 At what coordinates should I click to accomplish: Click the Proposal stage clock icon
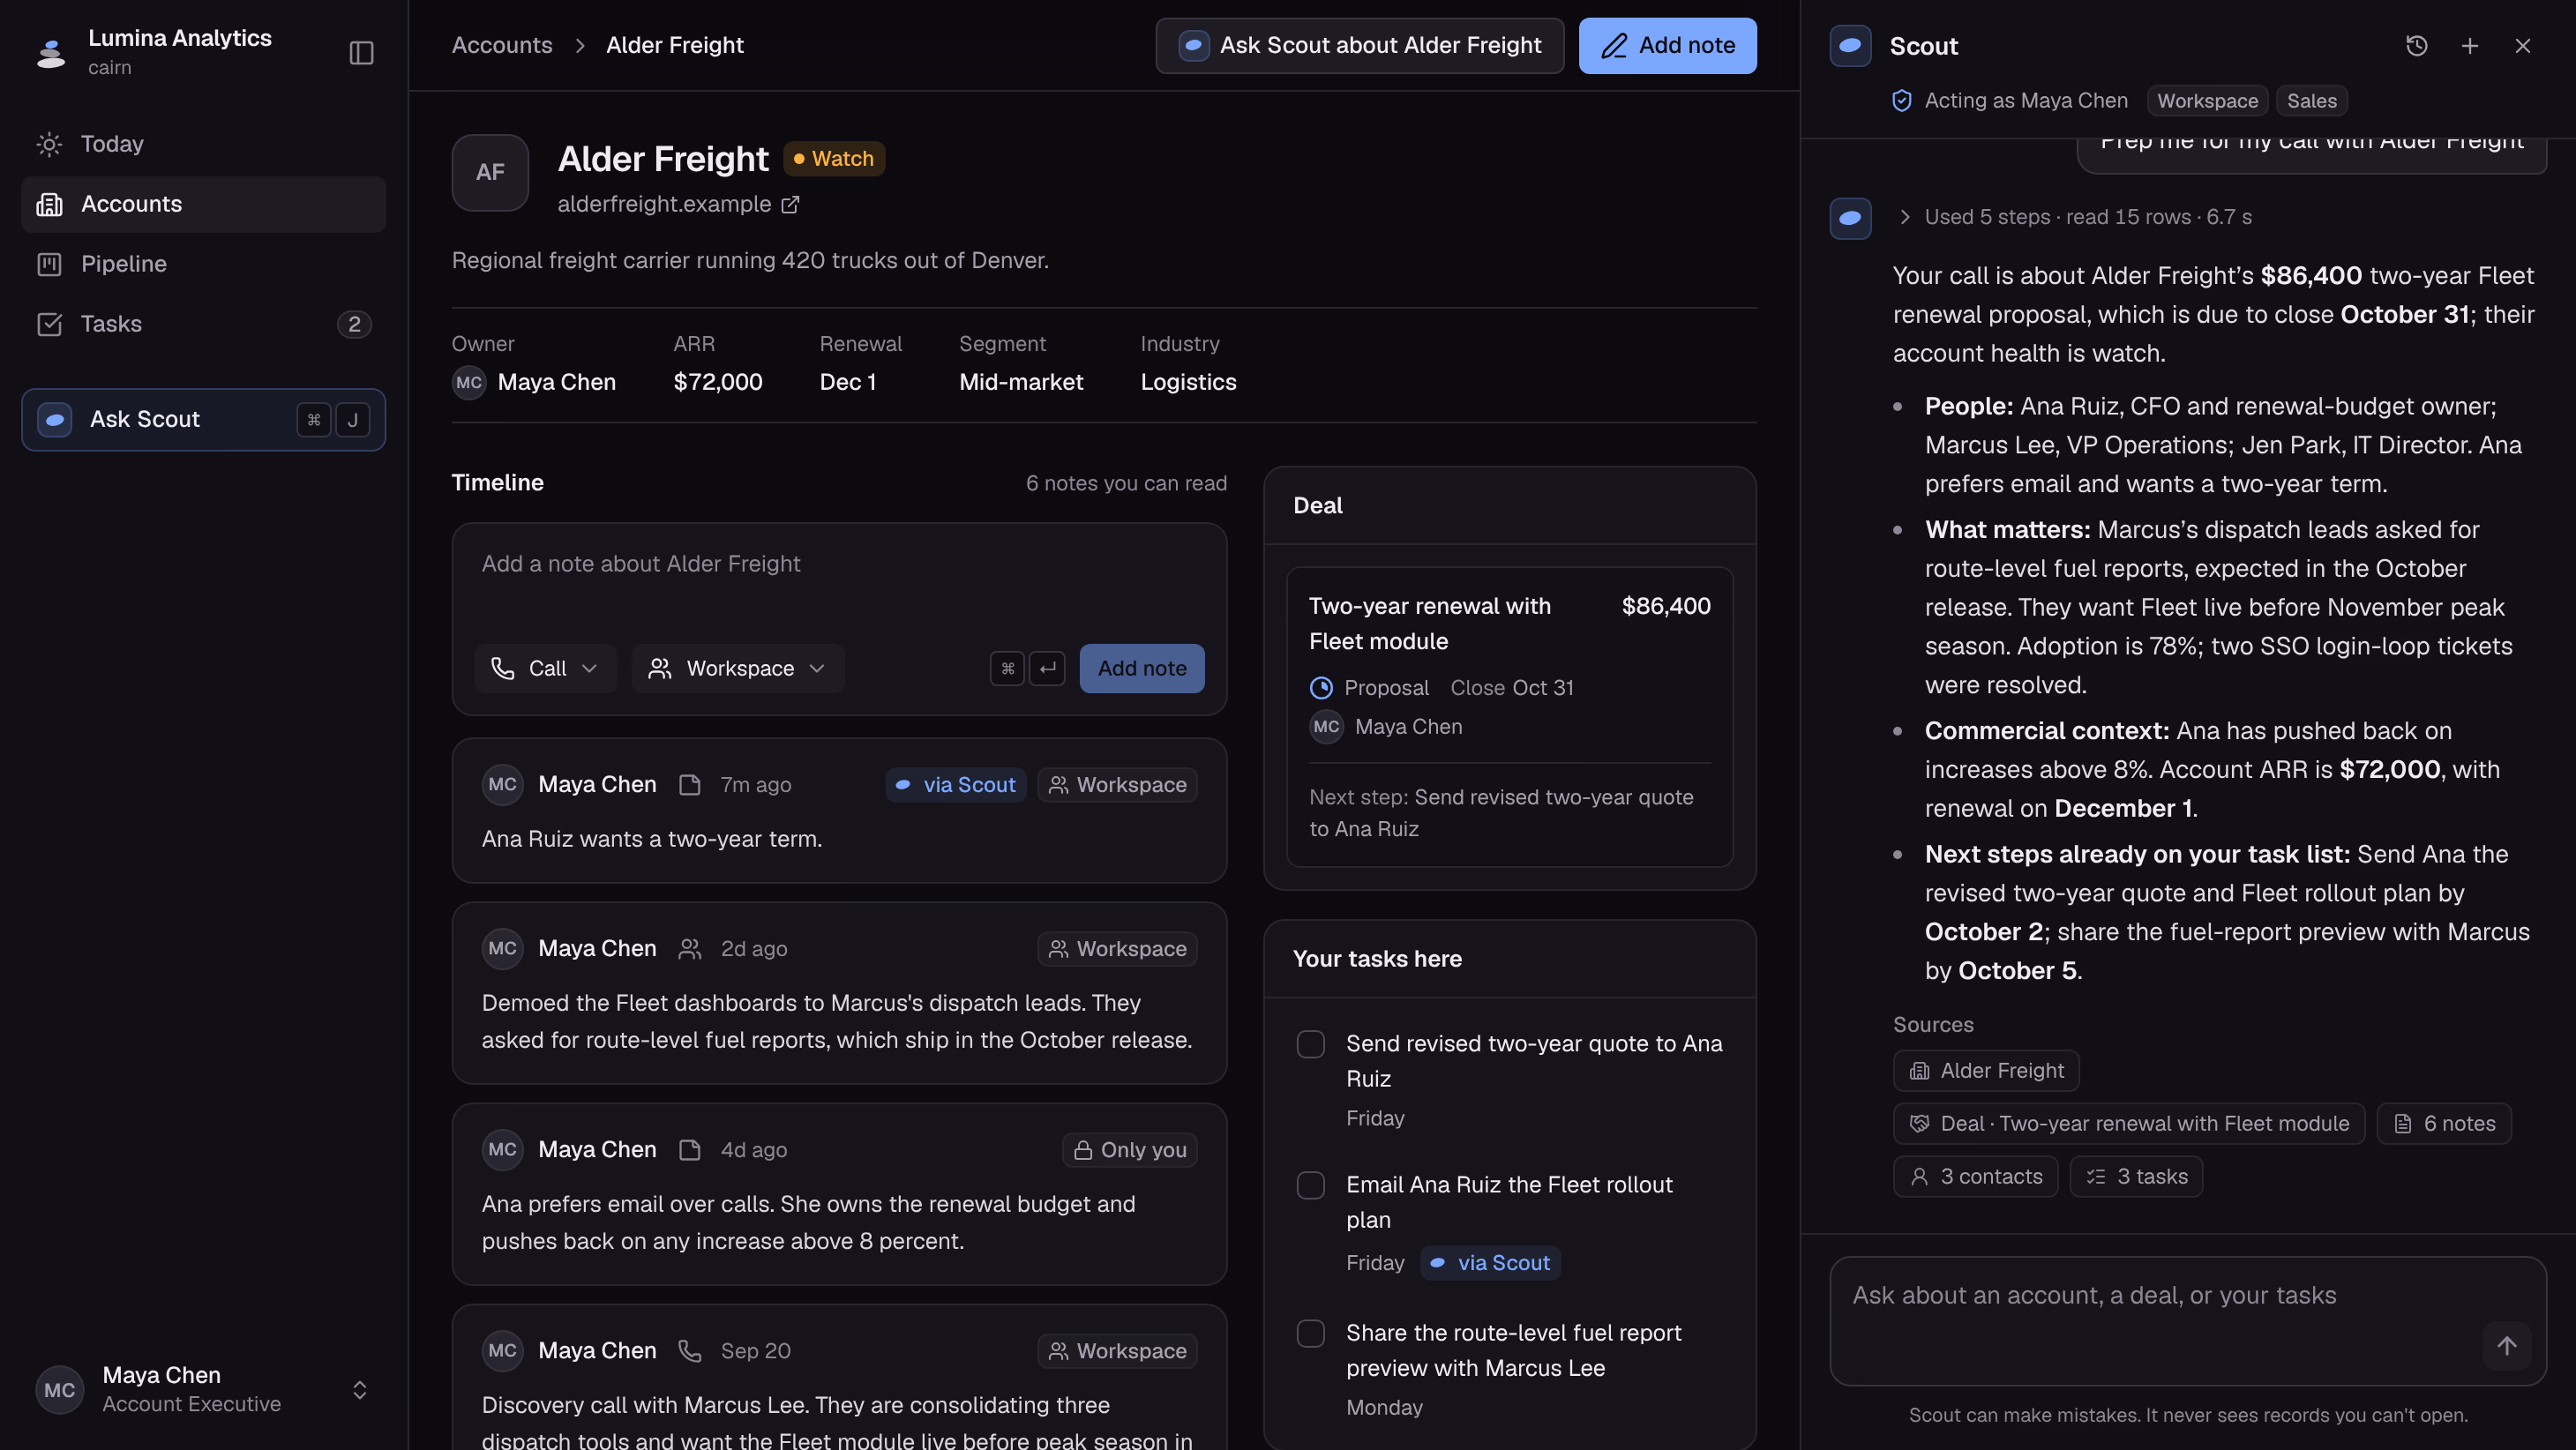click(x=1321, y=688)
